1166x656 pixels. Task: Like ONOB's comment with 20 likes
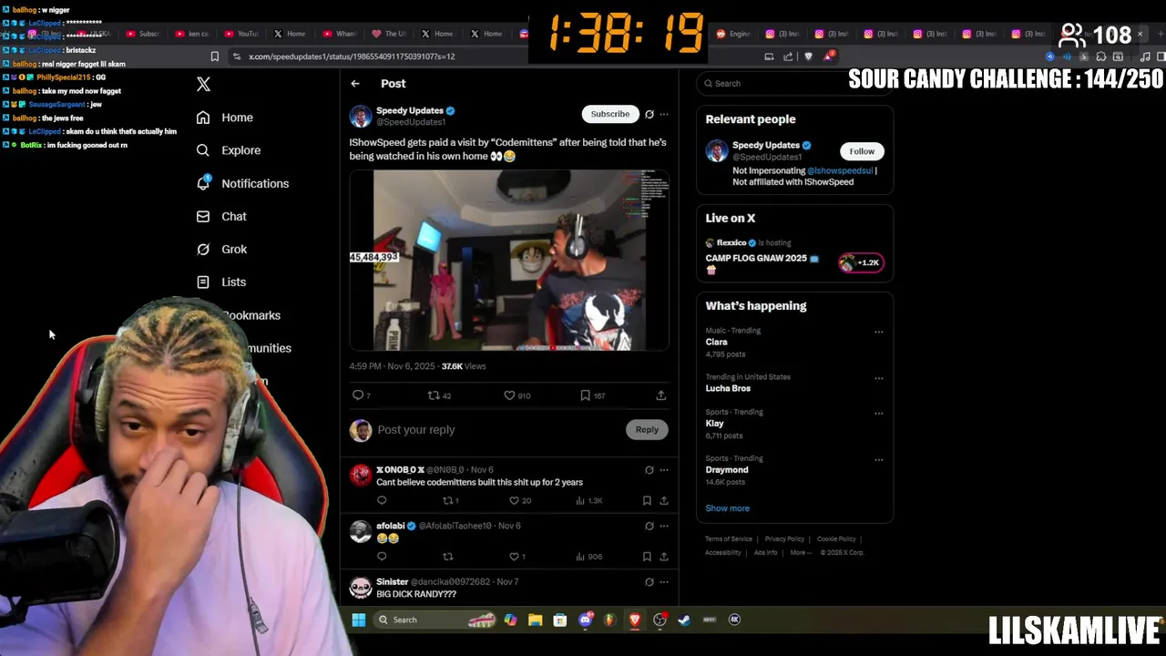[514, 500]
